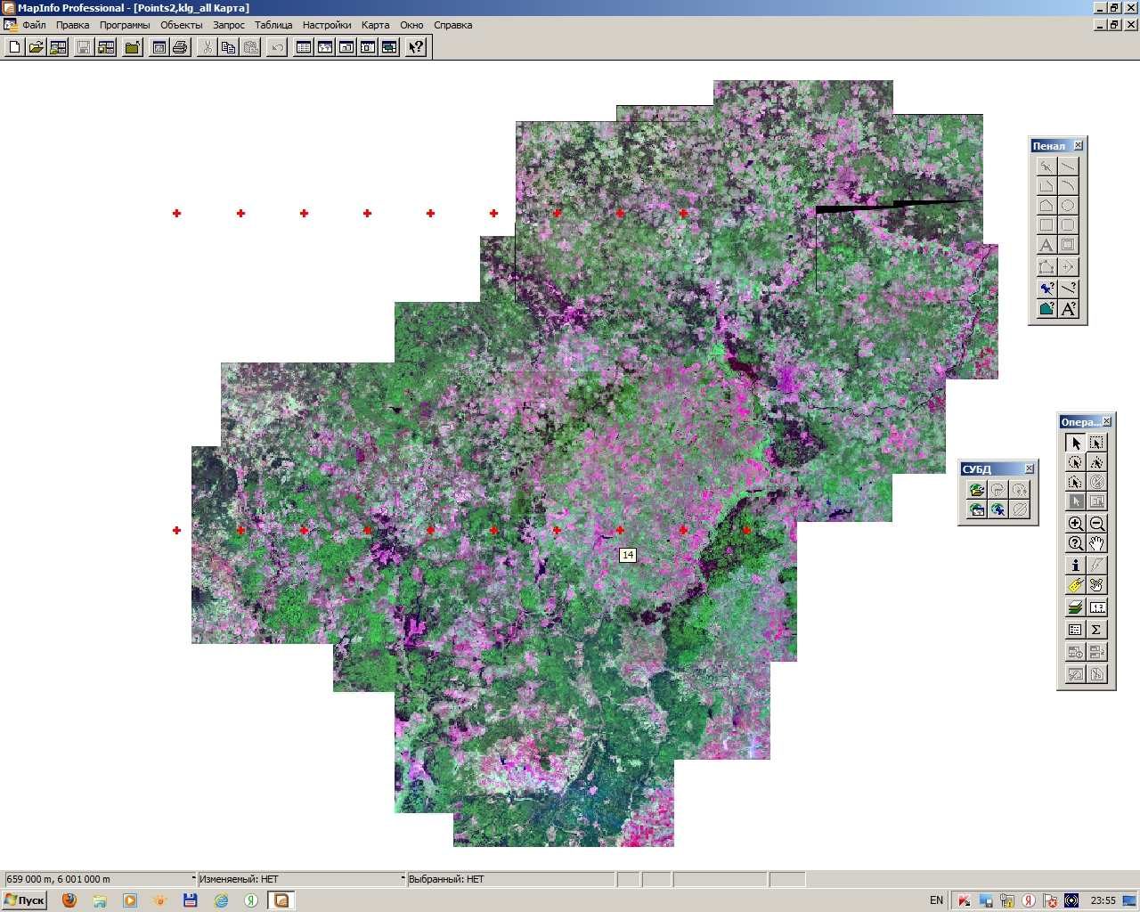Choose the Polygon Select tool

click(x=1096, y=462)
